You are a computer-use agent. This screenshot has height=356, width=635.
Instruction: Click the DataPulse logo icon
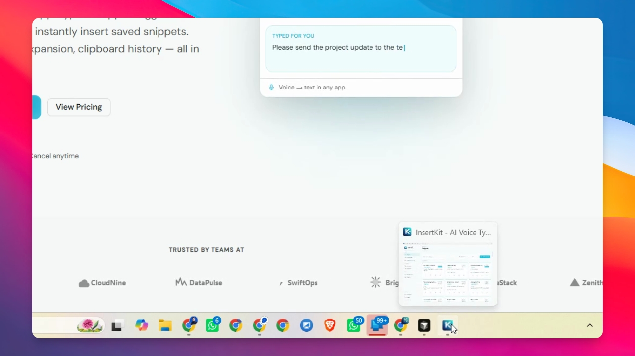[181, 282]
